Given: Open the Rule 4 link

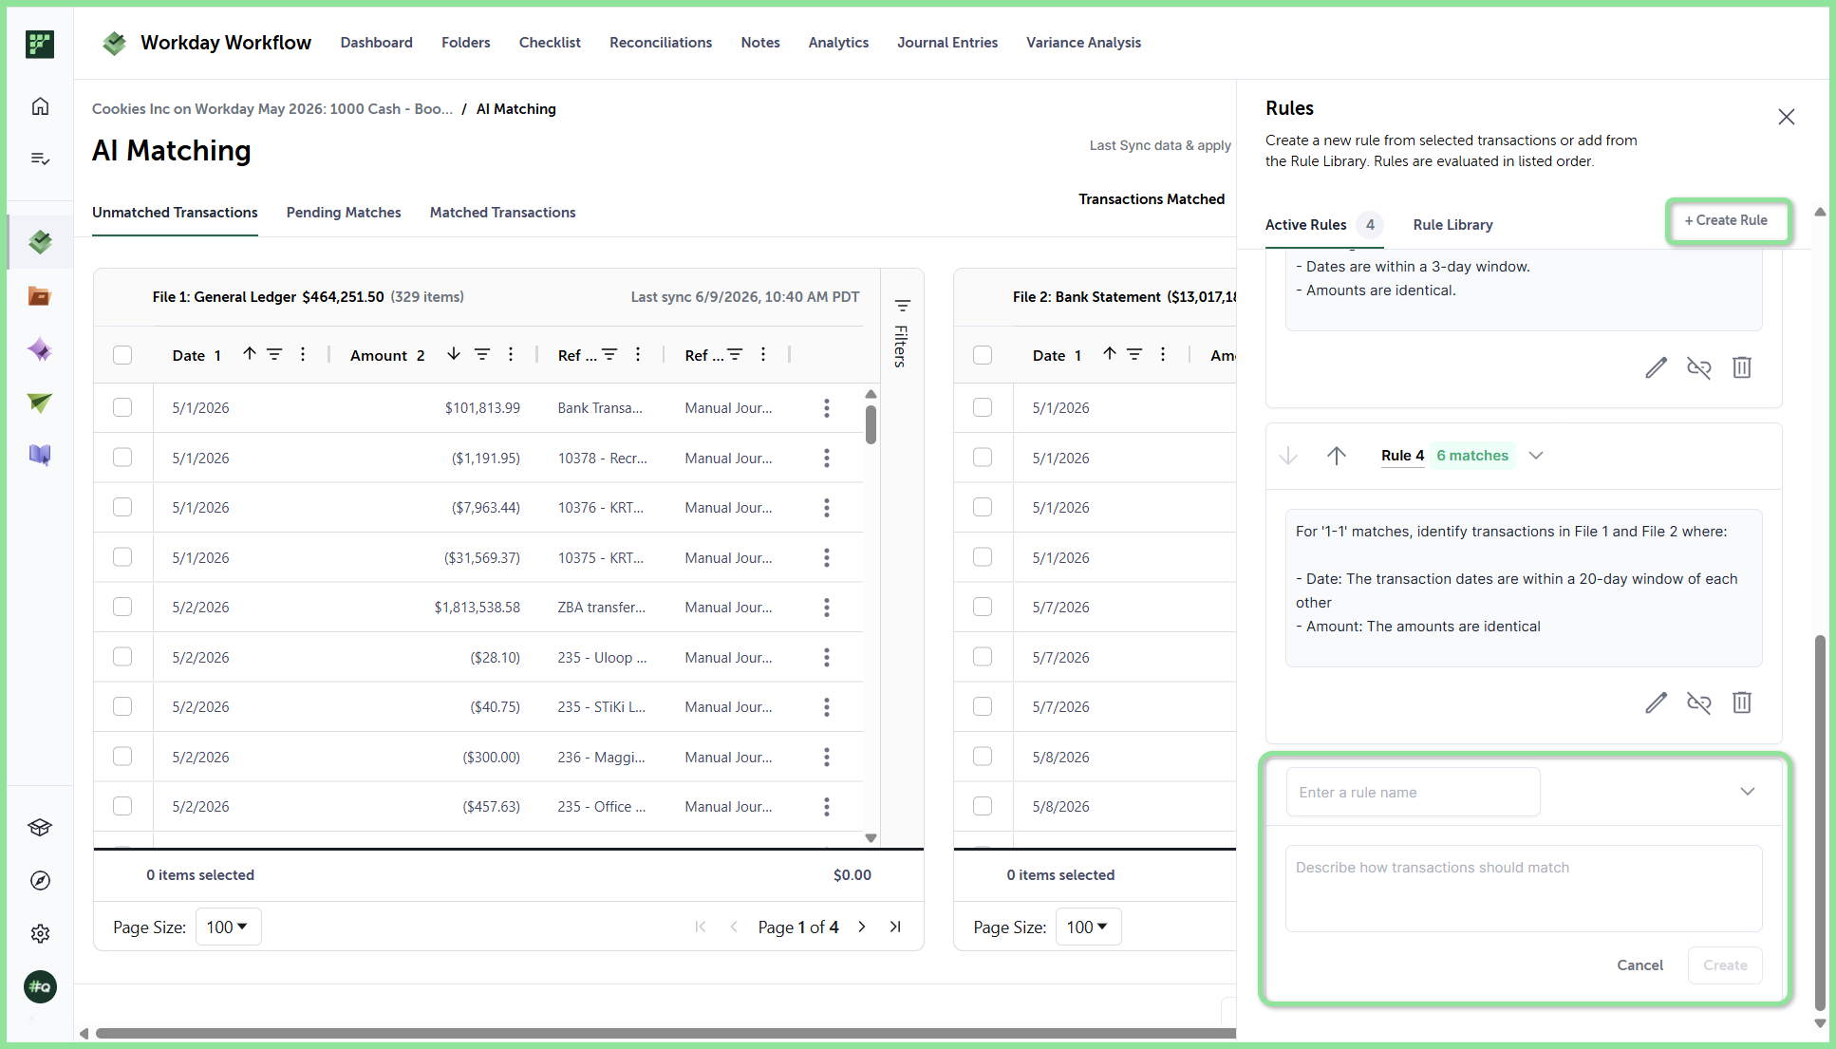Looking at the screenshot, I should 1403,456.
